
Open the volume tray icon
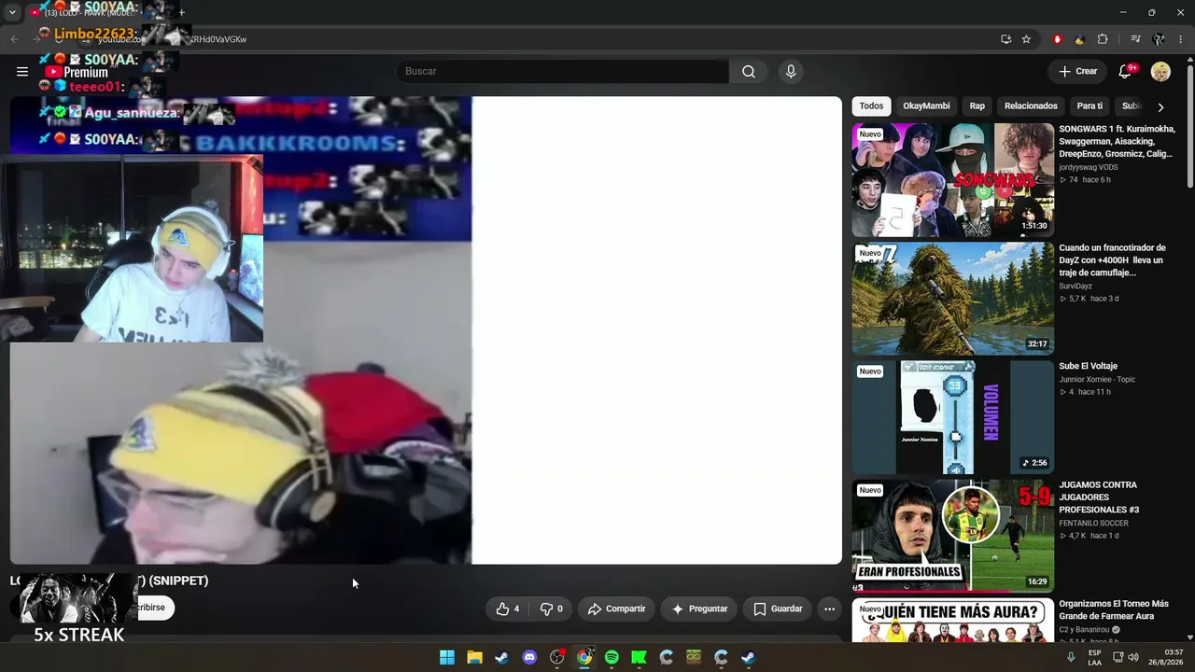tap(1133, 657)
